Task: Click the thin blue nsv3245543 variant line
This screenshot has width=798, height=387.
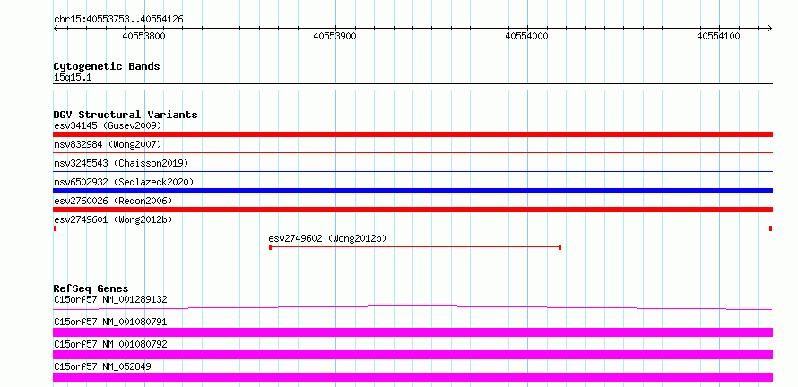Action: pos(412,171)
